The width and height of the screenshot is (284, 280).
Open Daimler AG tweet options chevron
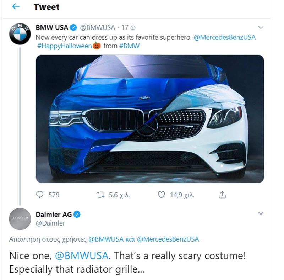261,213
